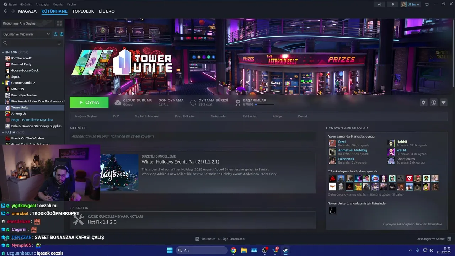Select Goose Goose Duck game icon

point(8,70)
